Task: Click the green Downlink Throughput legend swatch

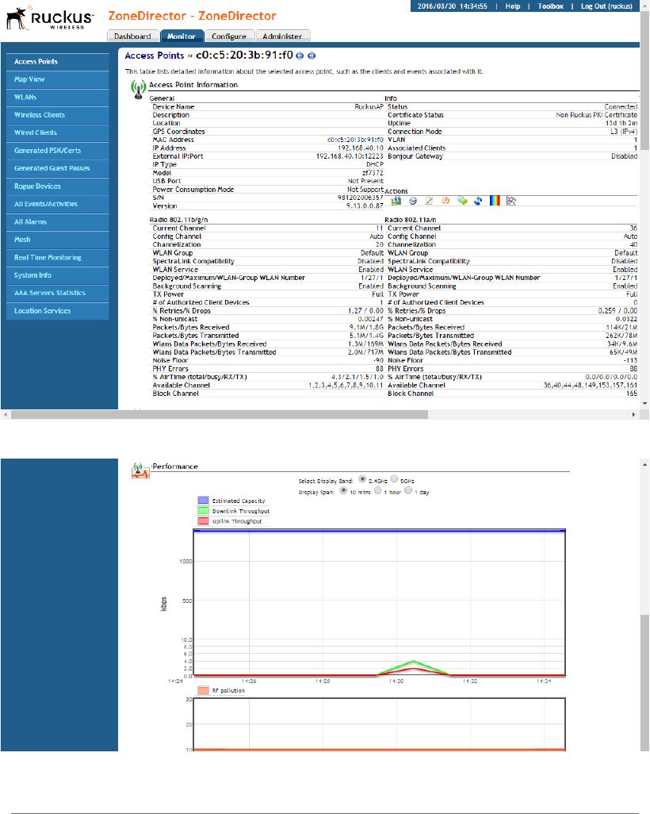Action: click(204, 511)
